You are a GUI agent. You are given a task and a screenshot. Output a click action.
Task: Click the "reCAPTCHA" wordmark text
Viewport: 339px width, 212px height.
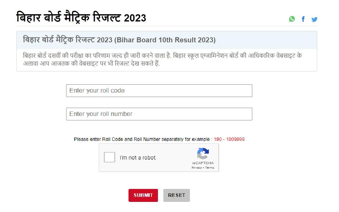click(203, 163)
